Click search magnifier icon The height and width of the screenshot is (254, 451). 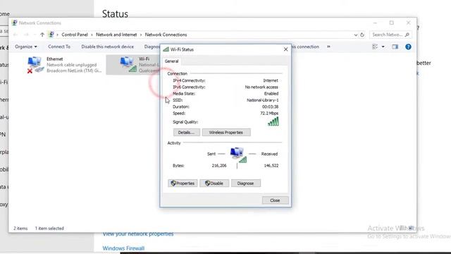pyautogui.click(x=407, y=35)
